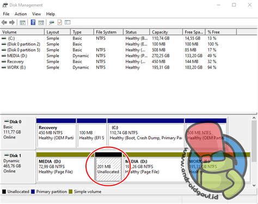Click the drive icon beside MEDIA (D:) row
The width and height of the screenshot is (258, 204).
(4, 55)
